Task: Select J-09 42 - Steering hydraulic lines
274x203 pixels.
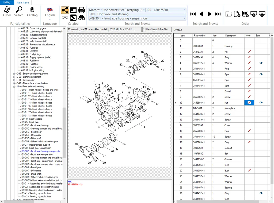Action: pyautogui.click(x=36, y=197)
